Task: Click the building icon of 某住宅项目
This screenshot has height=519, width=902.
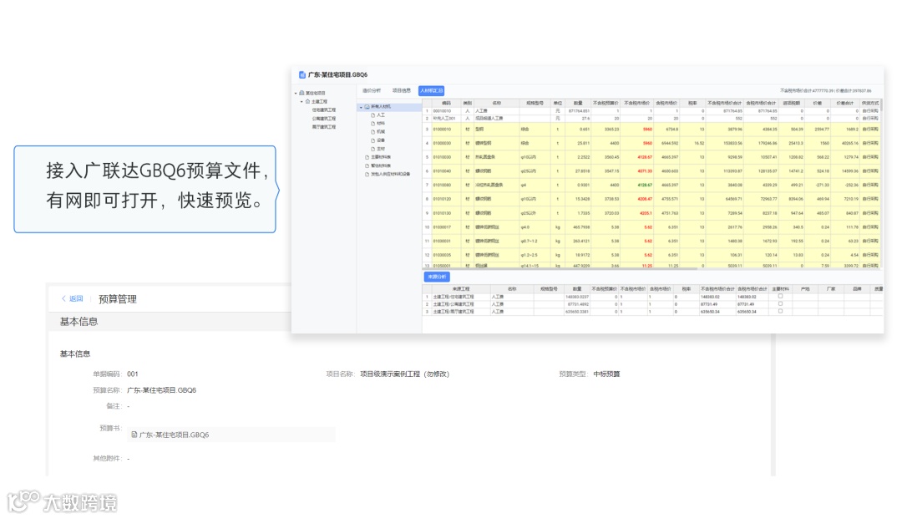Action: (x=302, y=93)
